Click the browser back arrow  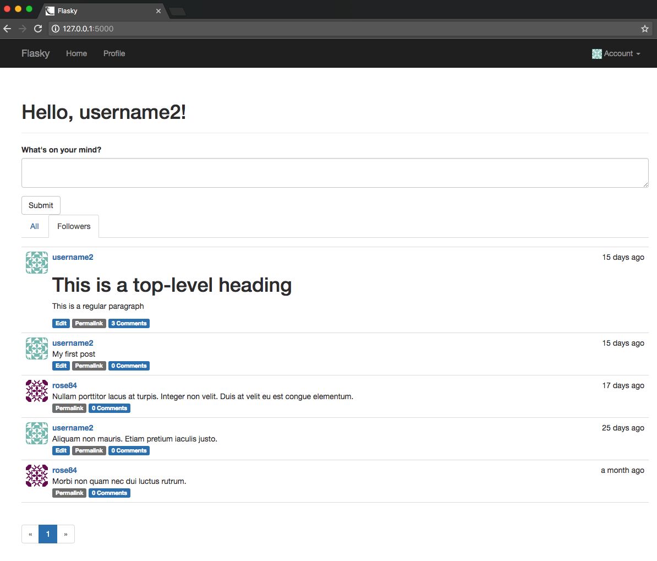(x=7, y=29)
